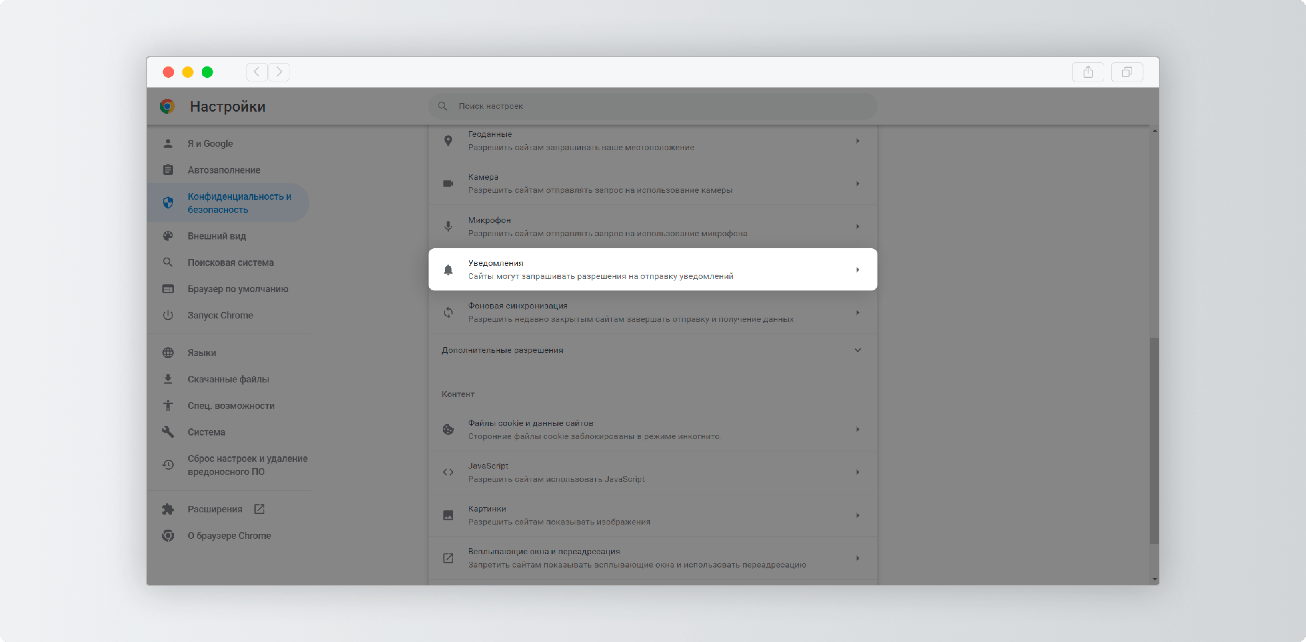Click the Файлы cookie icon

click(x=447, y=429)
